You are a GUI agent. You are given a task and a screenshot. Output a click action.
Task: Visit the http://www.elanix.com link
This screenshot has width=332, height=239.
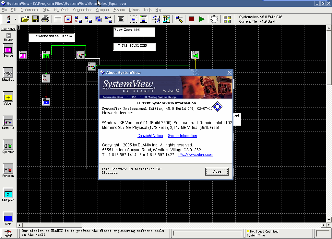coord(196,154)
